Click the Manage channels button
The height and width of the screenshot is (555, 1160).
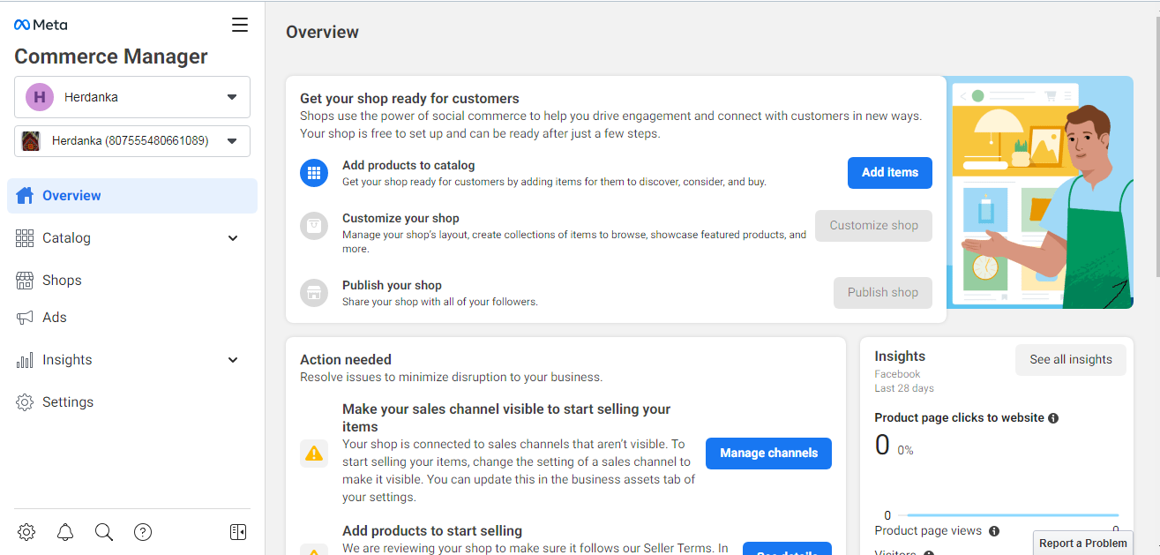(x=768, y=454)
